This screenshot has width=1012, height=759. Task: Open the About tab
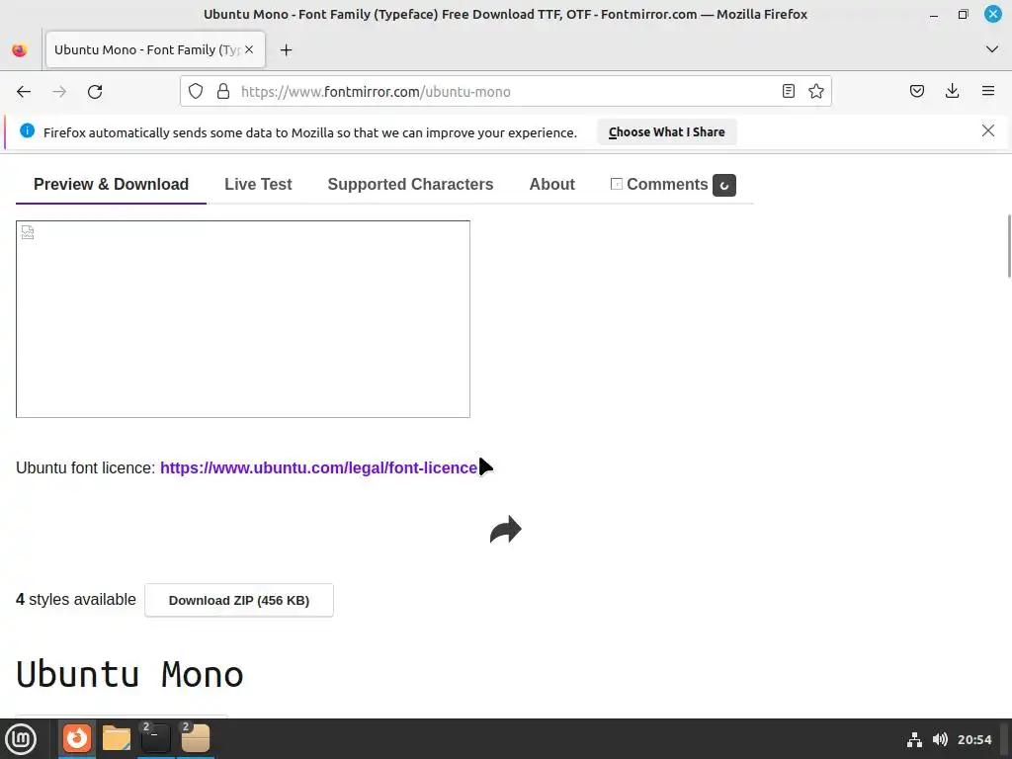(x=551, y=185)
